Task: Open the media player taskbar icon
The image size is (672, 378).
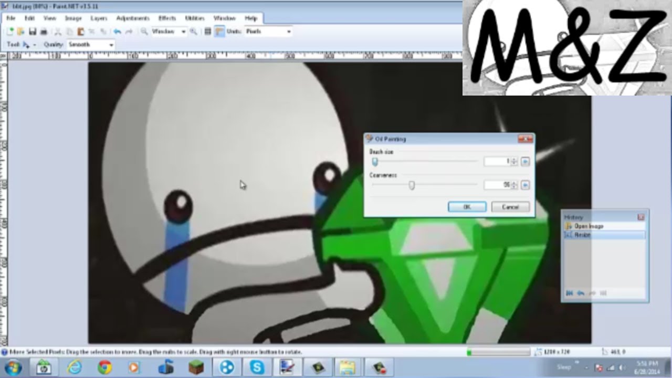Action: [135, 367]
